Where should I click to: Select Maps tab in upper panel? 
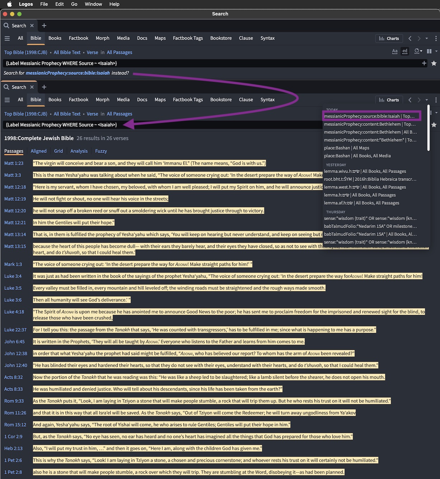pyautogui.click(x=160, y=38)
